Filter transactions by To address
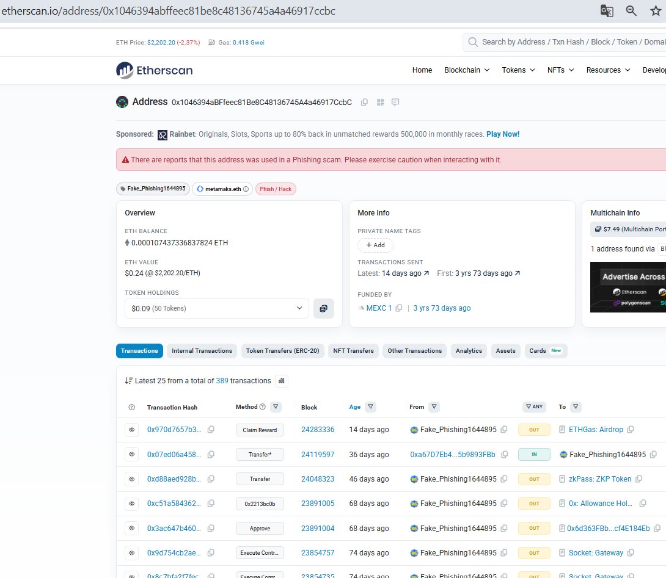Image resolution: width=666 pixels, height=578 pixels. 576,406
